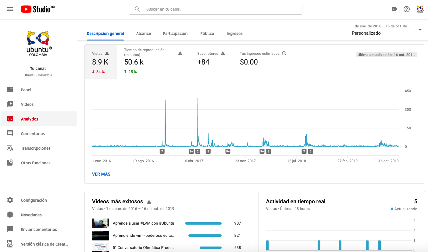
Task: Click Versión clásica de Creator Studio
Action: click(x=38, y=244)
